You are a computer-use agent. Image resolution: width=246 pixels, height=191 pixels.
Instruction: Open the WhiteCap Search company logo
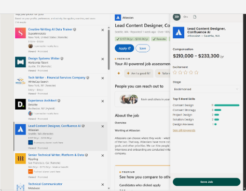pyautogui.click(x=20, y=81)
